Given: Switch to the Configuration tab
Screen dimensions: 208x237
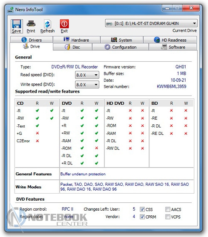Looking at the screenshot, I should 120,47.
